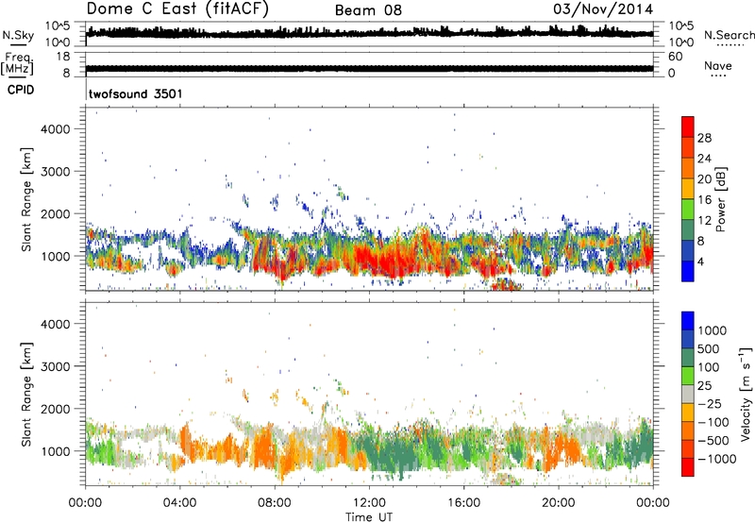Click the '1000' range tick of the velocity panel
The image size is (755, 523).
click(x=56, y=451)
